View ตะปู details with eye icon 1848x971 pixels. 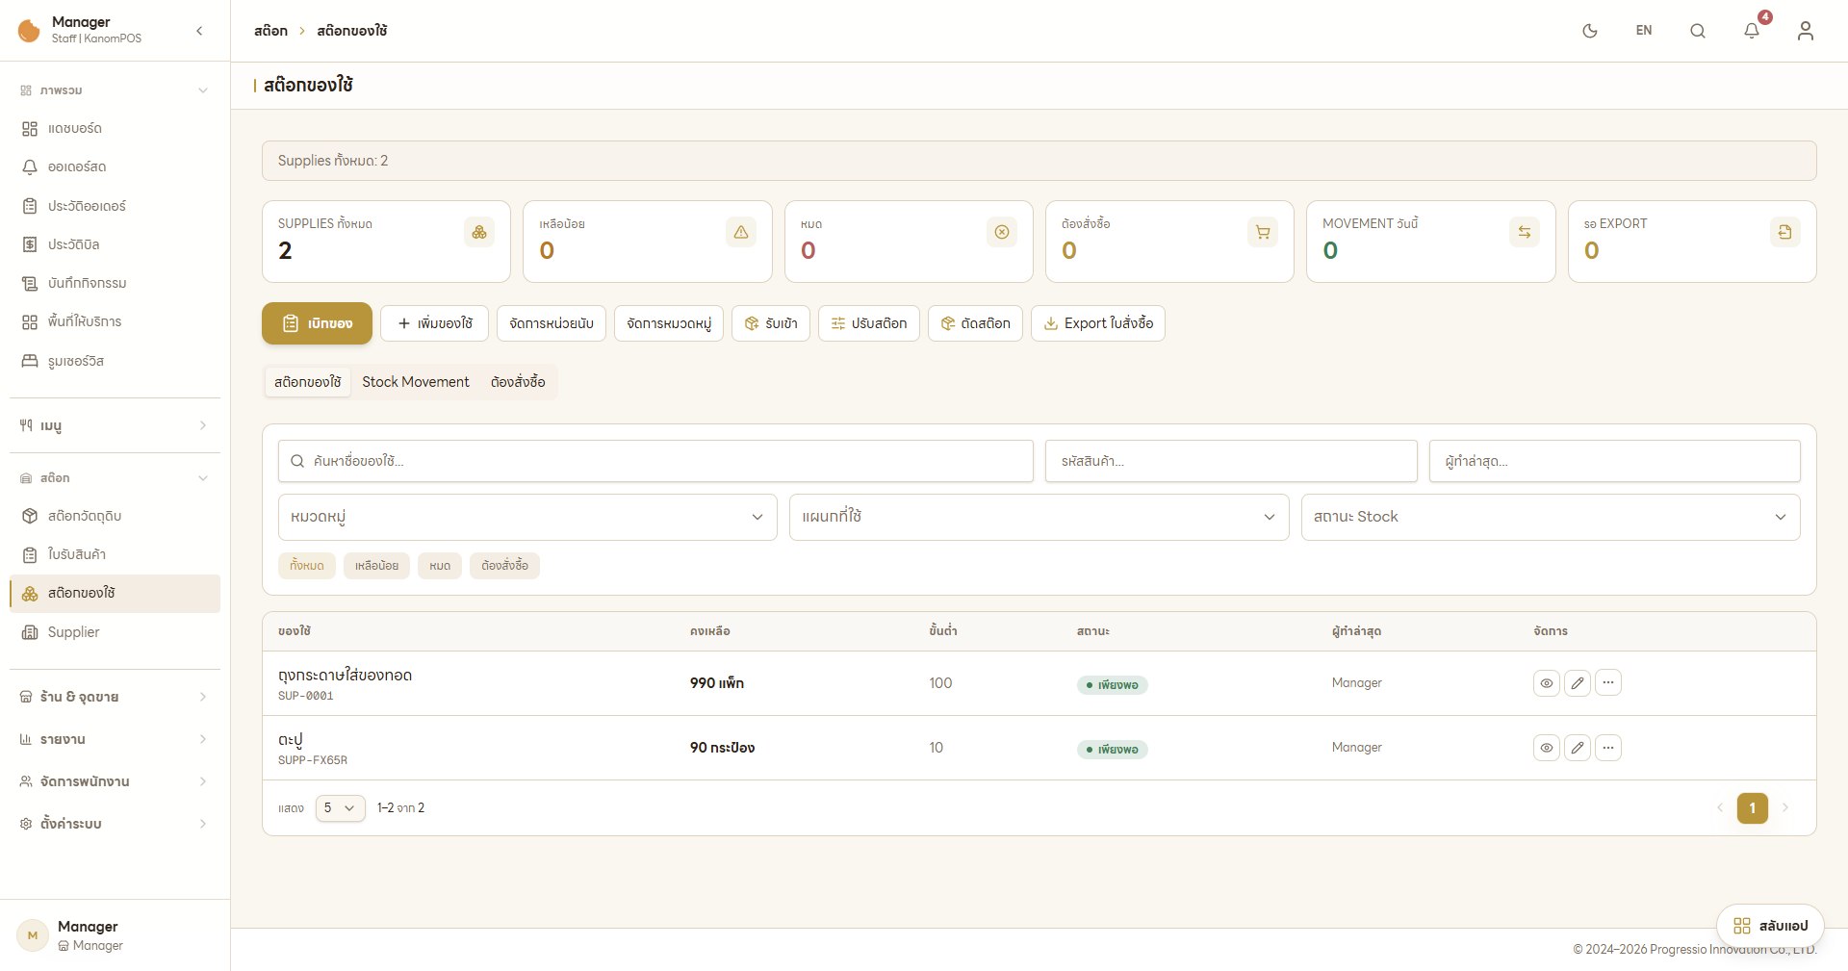1547,748
